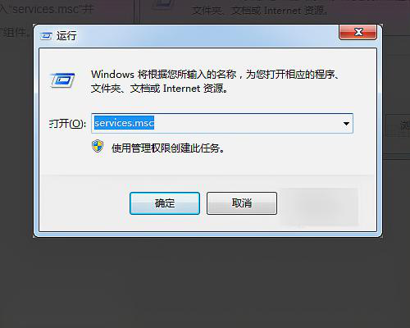Click the 运行 title text
The width and height of the screenshot is (410, 328).
(x=66, y=36)
